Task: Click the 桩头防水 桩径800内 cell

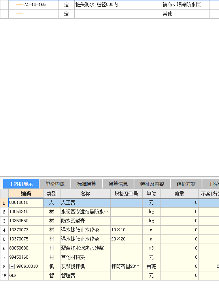Action: click(118, 4)
